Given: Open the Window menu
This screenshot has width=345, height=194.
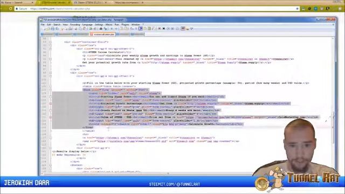Looking at the screenshot, I should click(x=135, y=25).
